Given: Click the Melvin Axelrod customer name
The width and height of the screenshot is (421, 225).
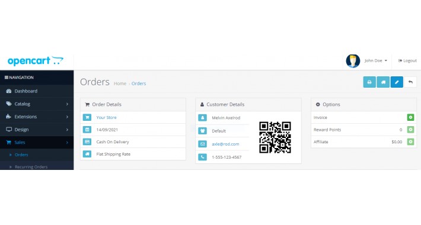Looking at the screenshot, I should pos(226,118).
